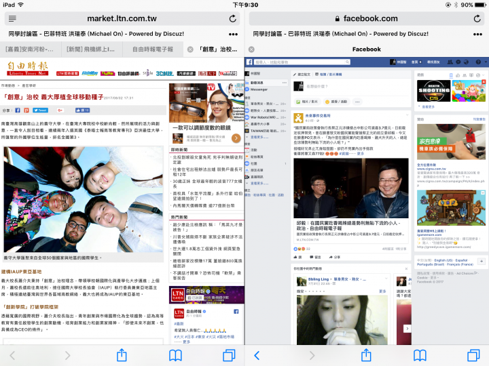Screen dimensions: 489x366
Task: Open Facebook account menu dropdown arrow
Action: (486, 62)
